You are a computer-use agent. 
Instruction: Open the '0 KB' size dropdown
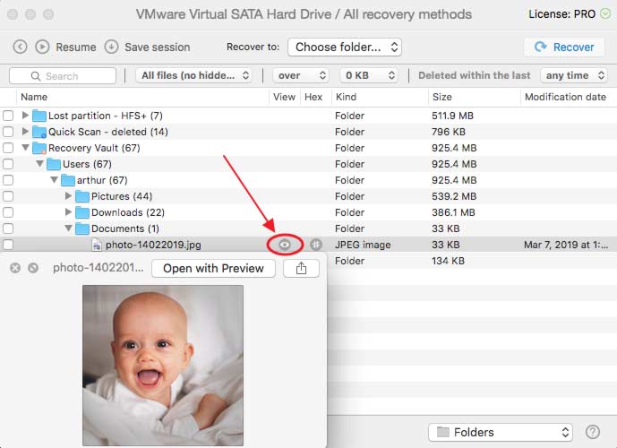tap(369, 75)
